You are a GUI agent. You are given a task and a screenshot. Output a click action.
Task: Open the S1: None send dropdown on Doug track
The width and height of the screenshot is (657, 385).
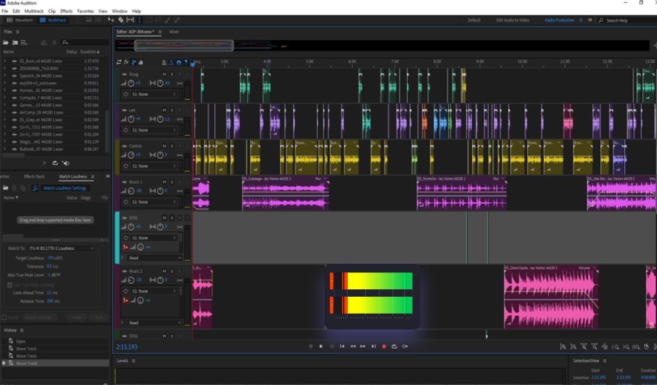(x=154, y=94)
